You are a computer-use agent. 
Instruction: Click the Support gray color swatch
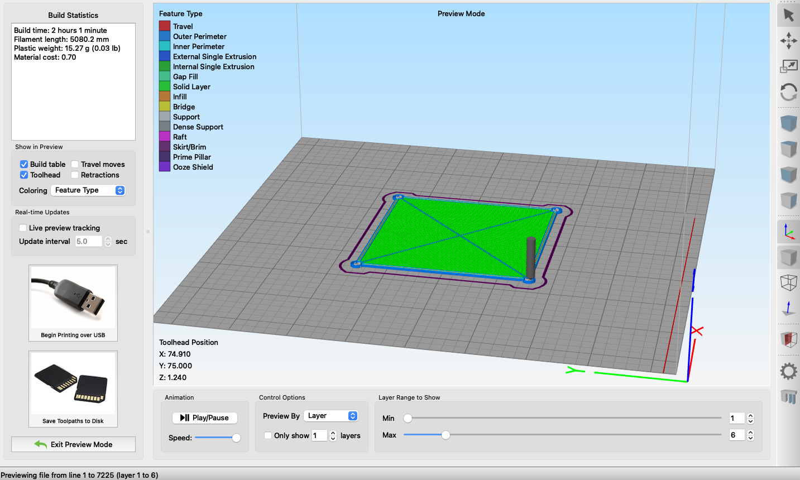click(165, 117)
